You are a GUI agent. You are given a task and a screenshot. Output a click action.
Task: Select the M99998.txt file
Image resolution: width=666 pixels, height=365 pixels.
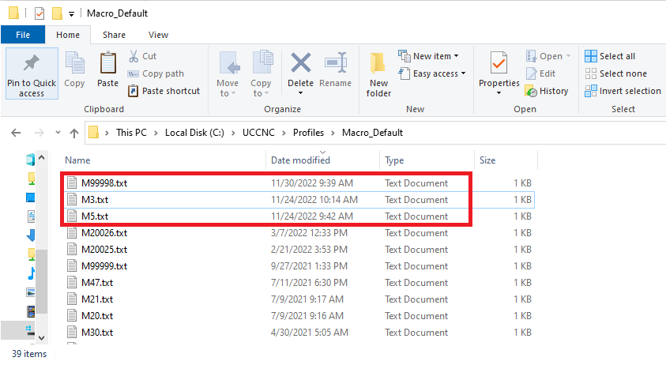click(x=104, y=183)
